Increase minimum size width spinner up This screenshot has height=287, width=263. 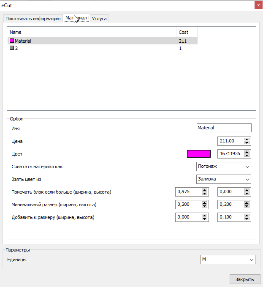[x=205, y=202]
